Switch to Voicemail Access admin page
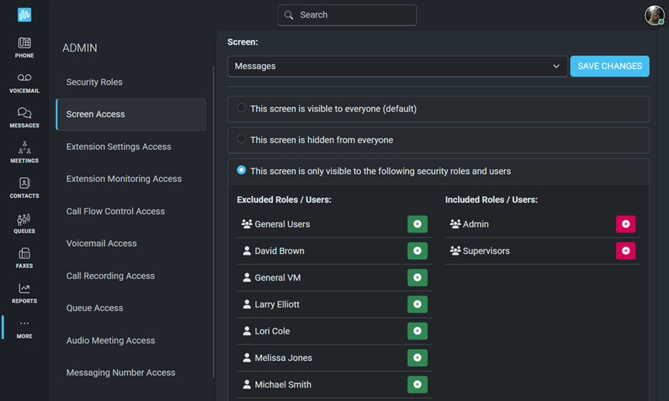The height and width of the screenshot is (401, 669). tap(102, 244)
